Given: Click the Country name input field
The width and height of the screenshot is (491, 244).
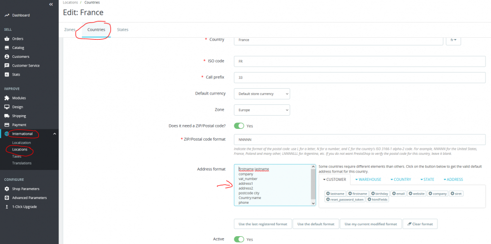Looking at the screenshot, I should click(338, 40).
